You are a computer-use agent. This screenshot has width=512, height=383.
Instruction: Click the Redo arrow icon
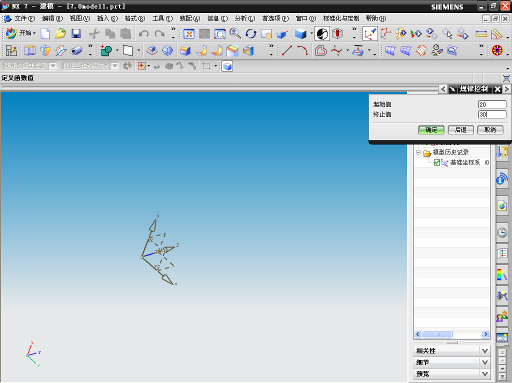(x=159, y=33)
